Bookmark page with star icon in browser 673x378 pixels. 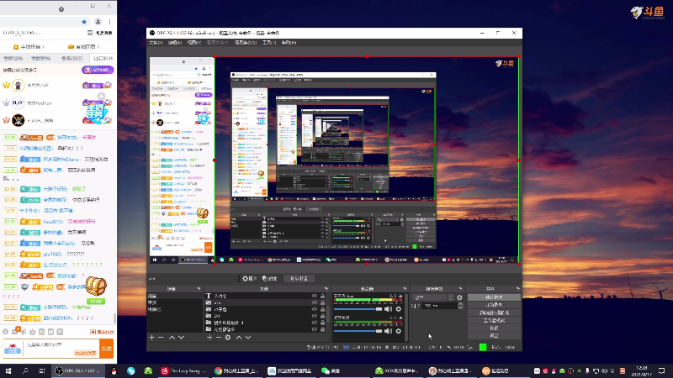(x=84, y=22)
